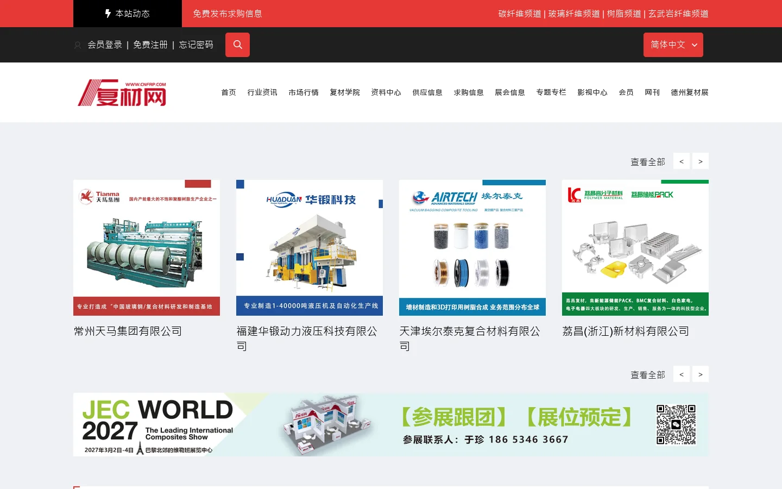This screenshot has width=782, height=489.
Task: Click previous arrow above company cards
Action: [x=682, y=161]
